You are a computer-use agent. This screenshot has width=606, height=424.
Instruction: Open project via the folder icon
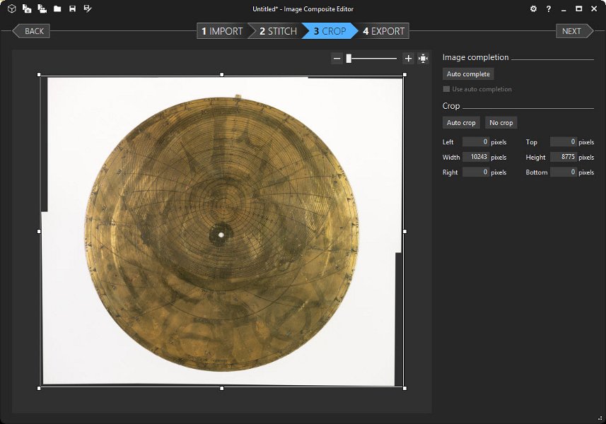pos(57,9)
